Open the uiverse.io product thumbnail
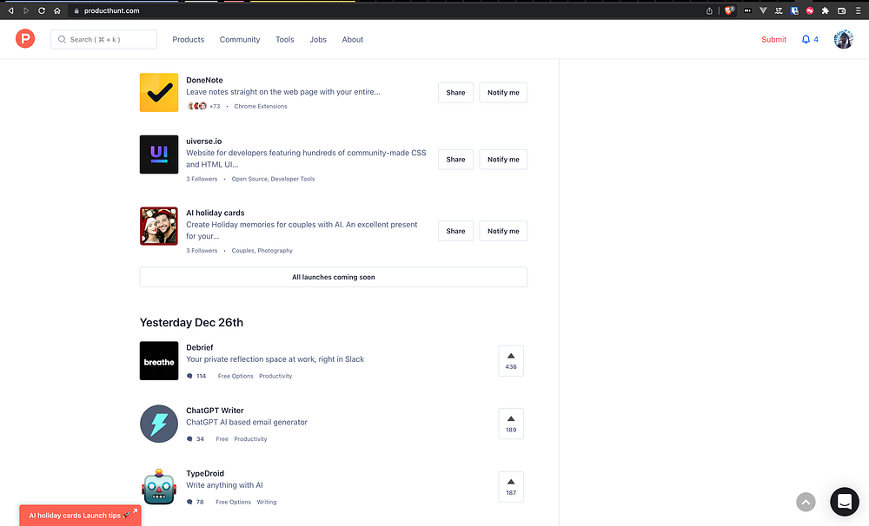Image resolution: width=869 pixels, height=526 pixels. (159, 155)
